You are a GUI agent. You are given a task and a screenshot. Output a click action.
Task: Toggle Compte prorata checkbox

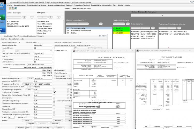tap(54, 98)
